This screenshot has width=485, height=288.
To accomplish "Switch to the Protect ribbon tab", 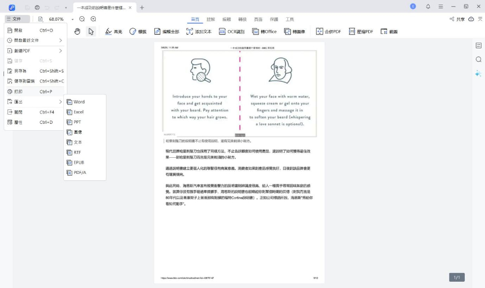I will [274, 19].
